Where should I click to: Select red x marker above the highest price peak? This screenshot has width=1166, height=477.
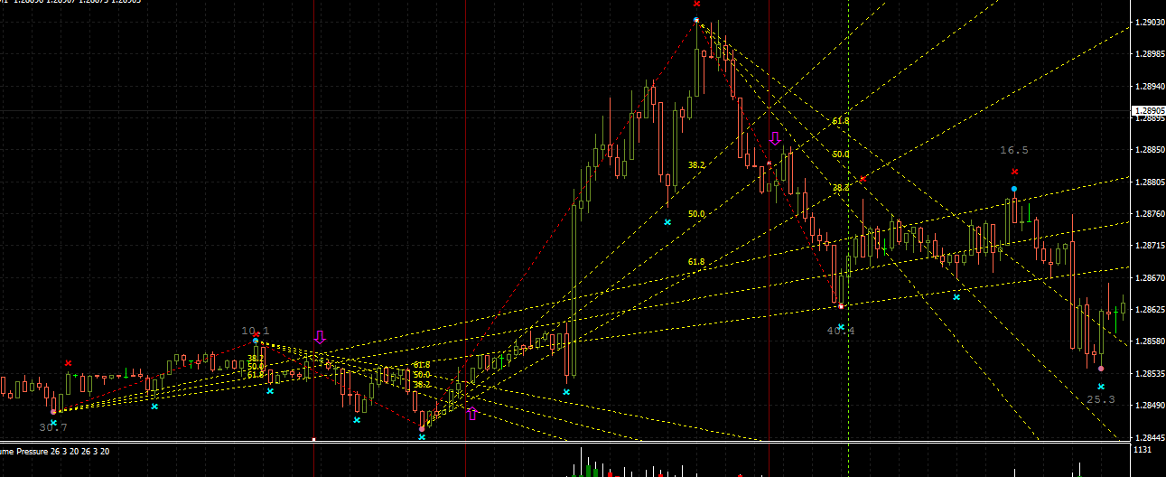[696, 5]
